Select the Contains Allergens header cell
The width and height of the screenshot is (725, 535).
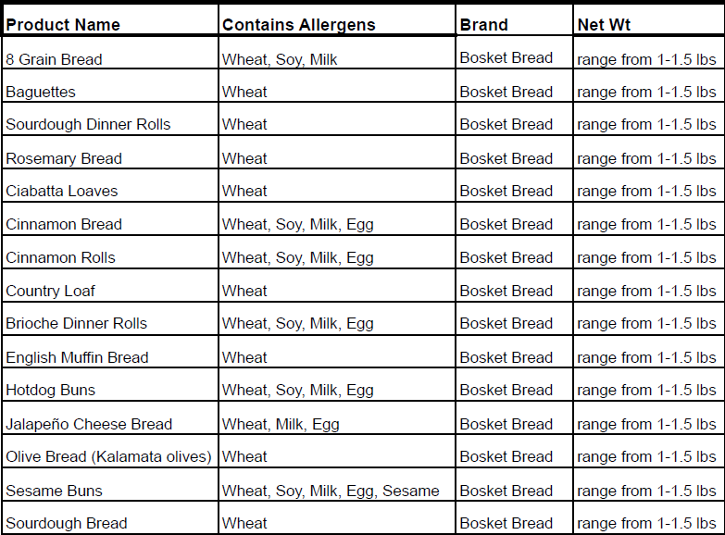(x=299, y=25)
